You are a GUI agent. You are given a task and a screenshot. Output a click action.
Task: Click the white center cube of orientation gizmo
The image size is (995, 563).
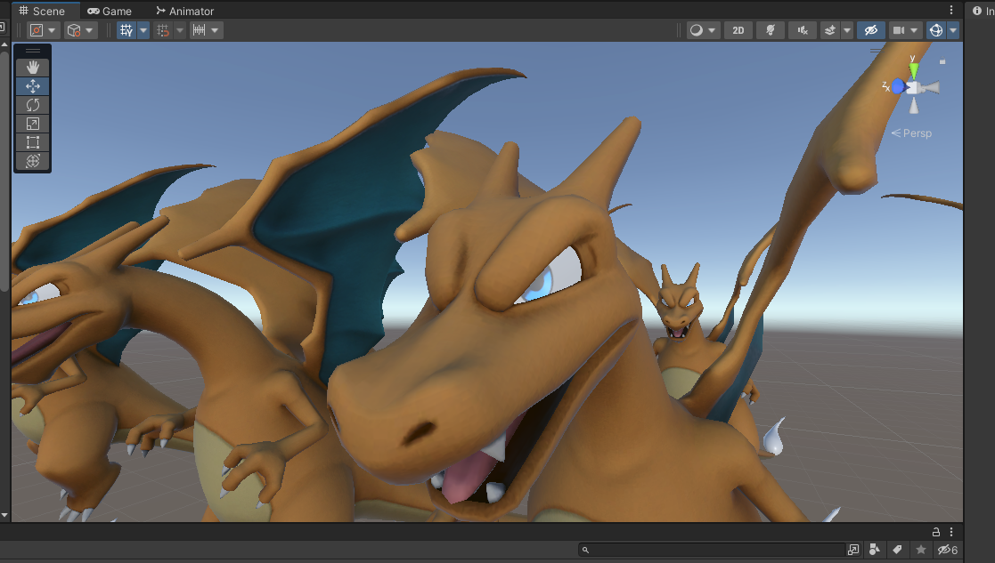[x=913, y=88]
